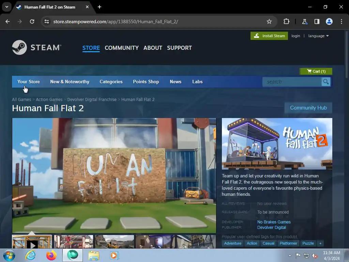Open the Chrome three-dot menu
349x262 pixels.
[x=342, y=21]
